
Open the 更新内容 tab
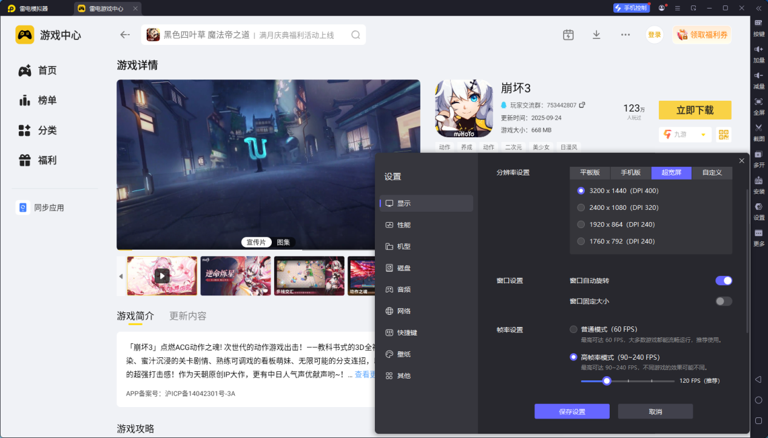[x=187, y=315]
